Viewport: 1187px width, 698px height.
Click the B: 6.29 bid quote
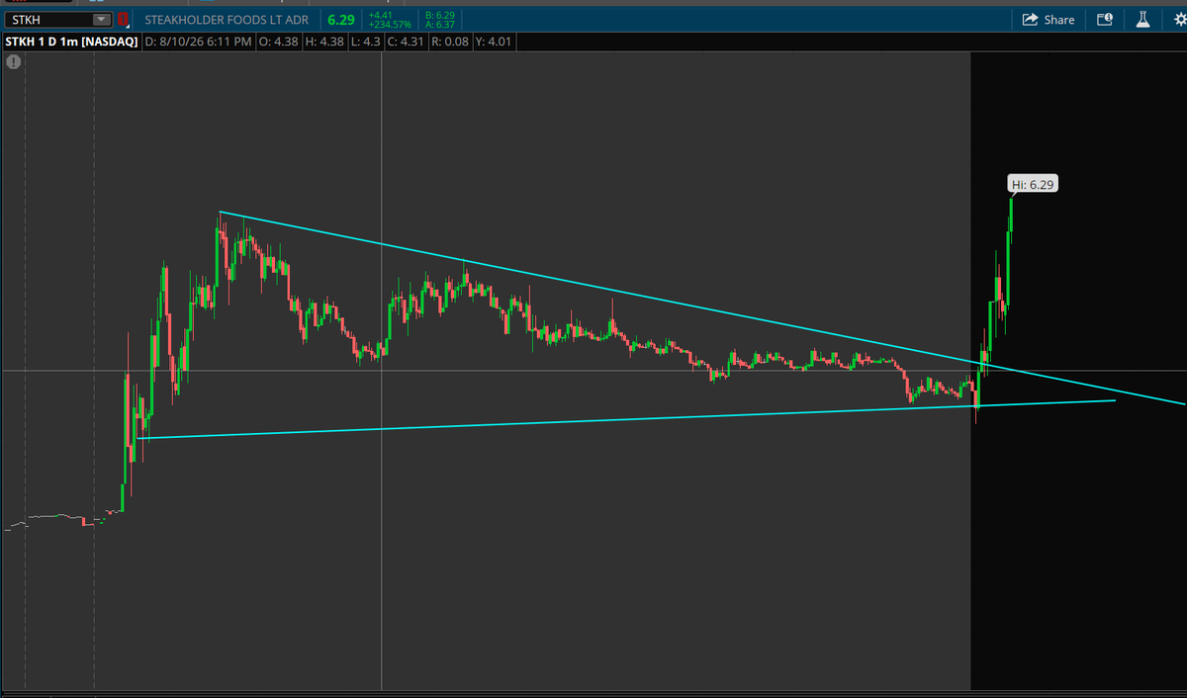tap(438, 15)
